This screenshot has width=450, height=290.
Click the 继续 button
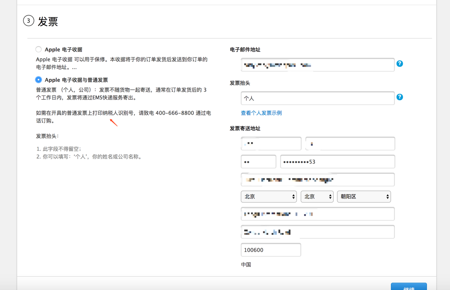409,286
